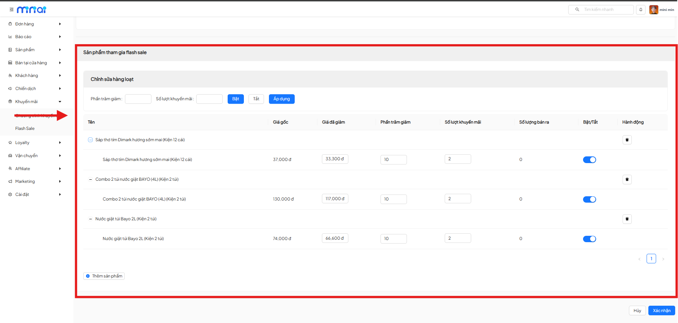This screenshot has width=678, height=323.
Task: Click the mini min user avatar
Action: (653, 10)
